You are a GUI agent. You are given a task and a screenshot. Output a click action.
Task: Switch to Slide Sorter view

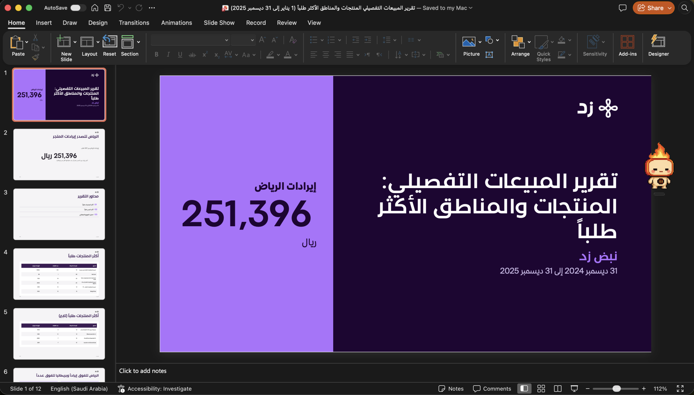pos(541,388)
